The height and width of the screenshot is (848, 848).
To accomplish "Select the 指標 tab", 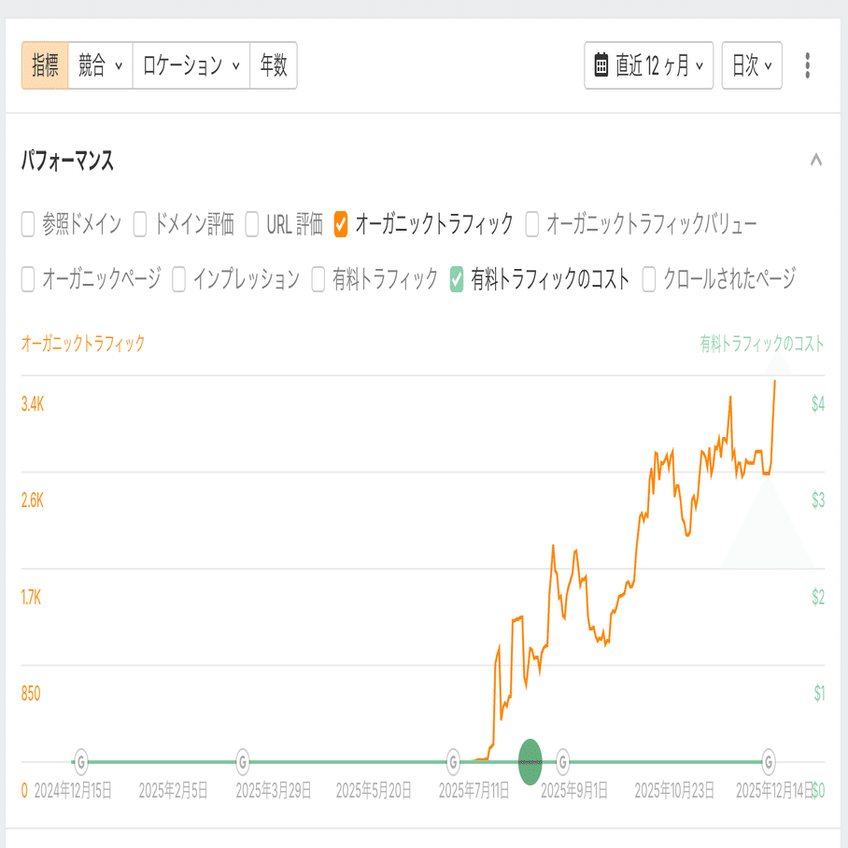I will 45,65.
